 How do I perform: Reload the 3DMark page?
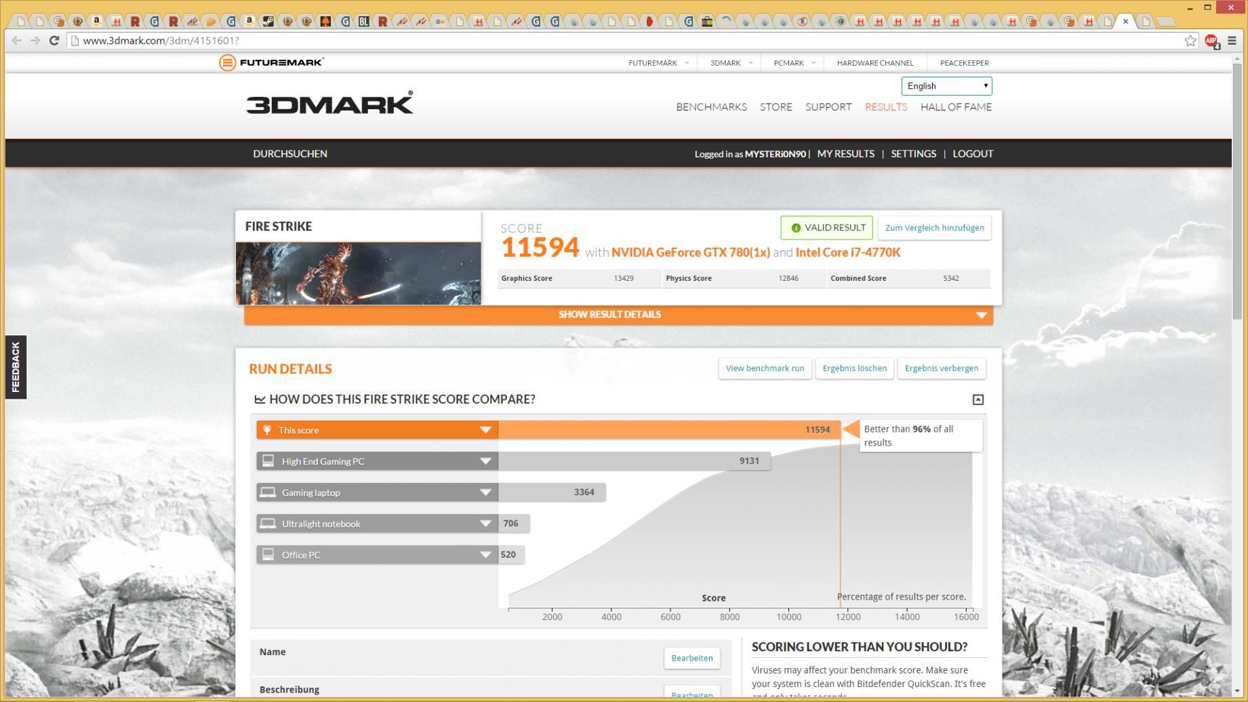click(x=54, y=41)
